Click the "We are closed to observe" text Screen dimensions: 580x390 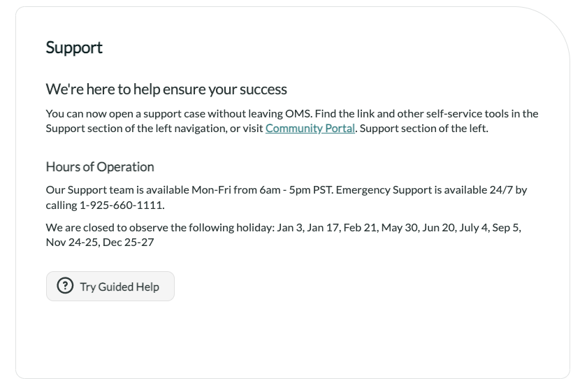(x=105, y=228)
